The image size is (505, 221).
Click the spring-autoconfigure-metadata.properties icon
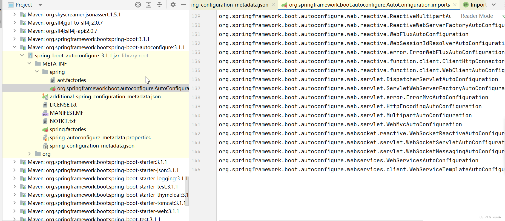45,138
